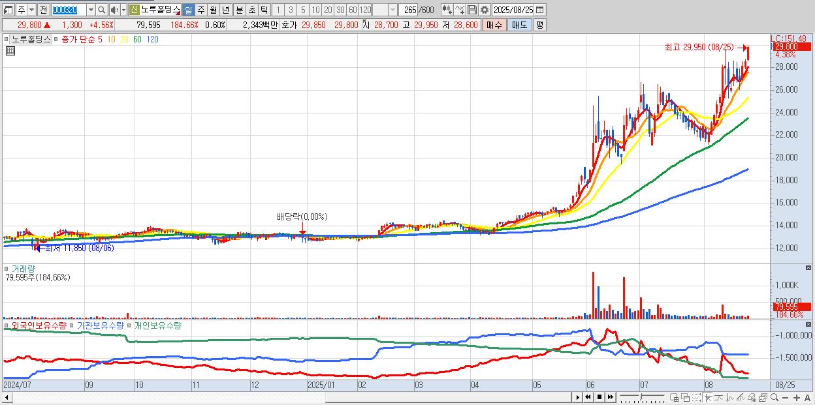Open the speaker icon dropdown arrow
Viewport: 815px width, 405px height.
123,10
